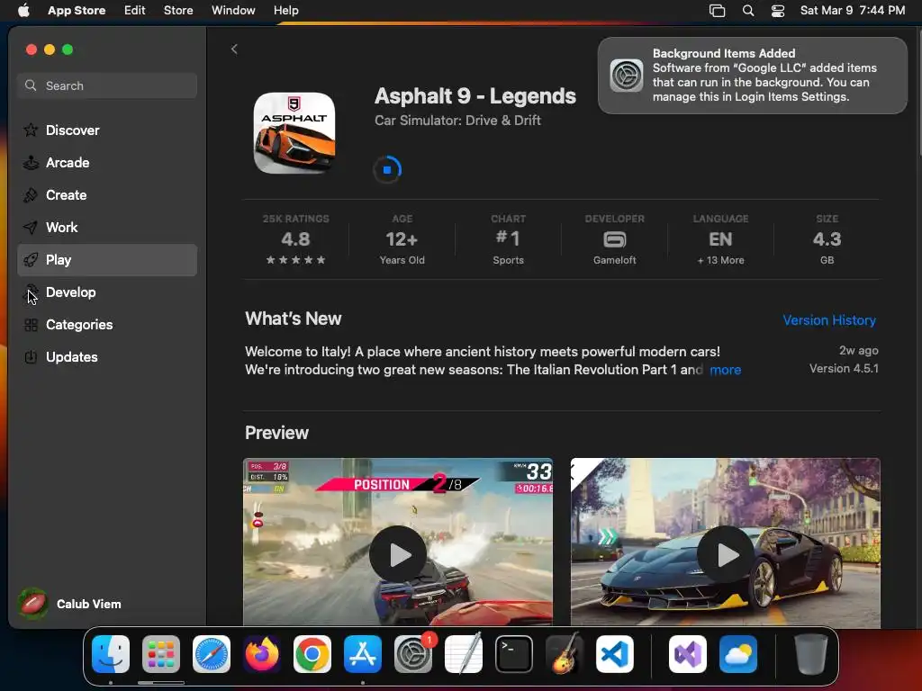This screenshot has height=691, width=922.
Task: Open Terminal from the Dock
Action: click(x=514, y=654)
